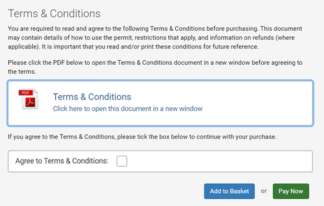Add the permit with Add to Basket

click(x=229, y=191)
